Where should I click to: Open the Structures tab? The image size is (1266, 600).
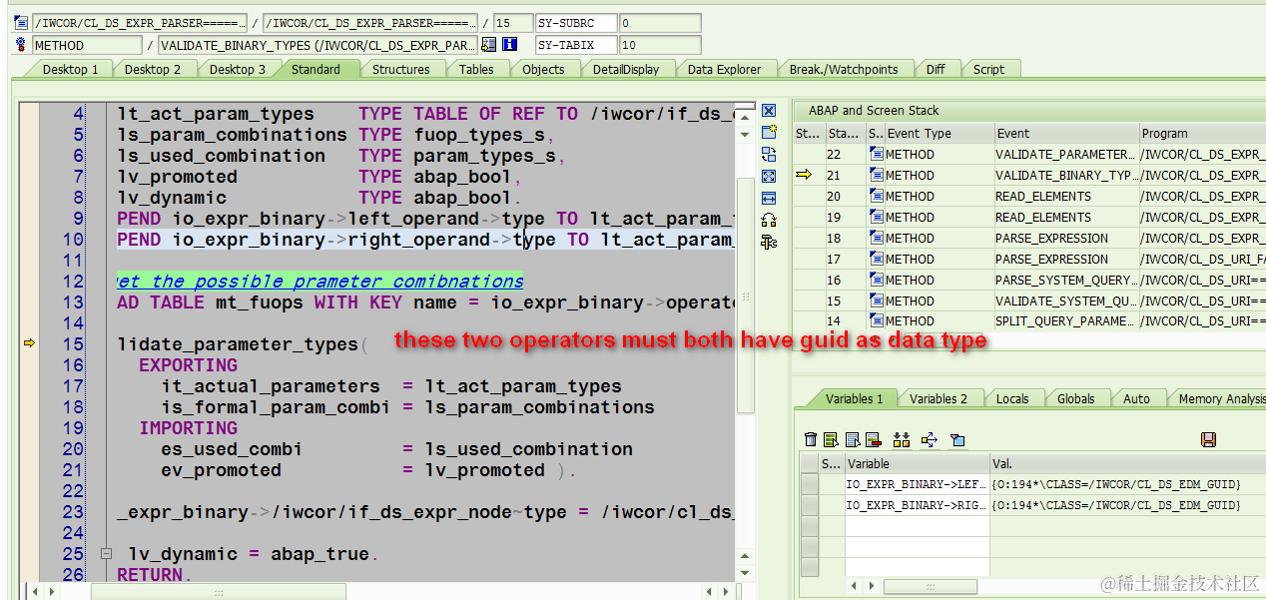[401, 70]
